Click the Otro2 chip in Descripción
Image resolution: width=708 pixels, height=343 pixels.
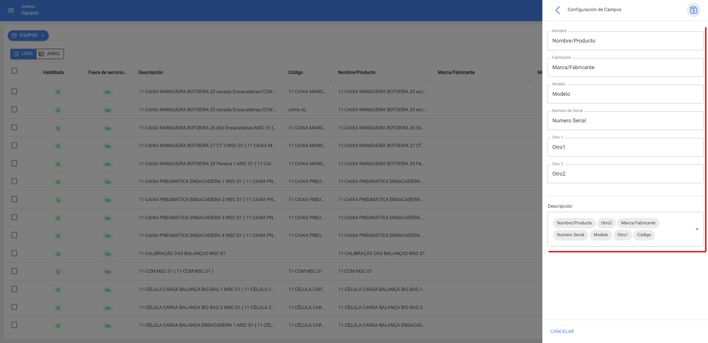(606, 223)
